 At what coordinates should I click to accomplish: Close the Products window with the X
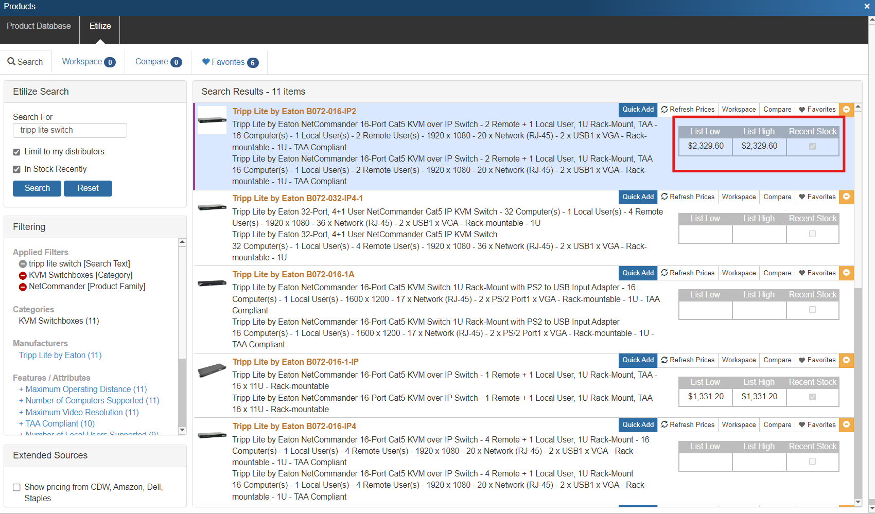pos(867,7)
